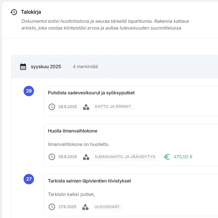218x218 pixels.
Task: Click the KATTO JA RÄNNIT category tag
Action: (x=113, y=107)
